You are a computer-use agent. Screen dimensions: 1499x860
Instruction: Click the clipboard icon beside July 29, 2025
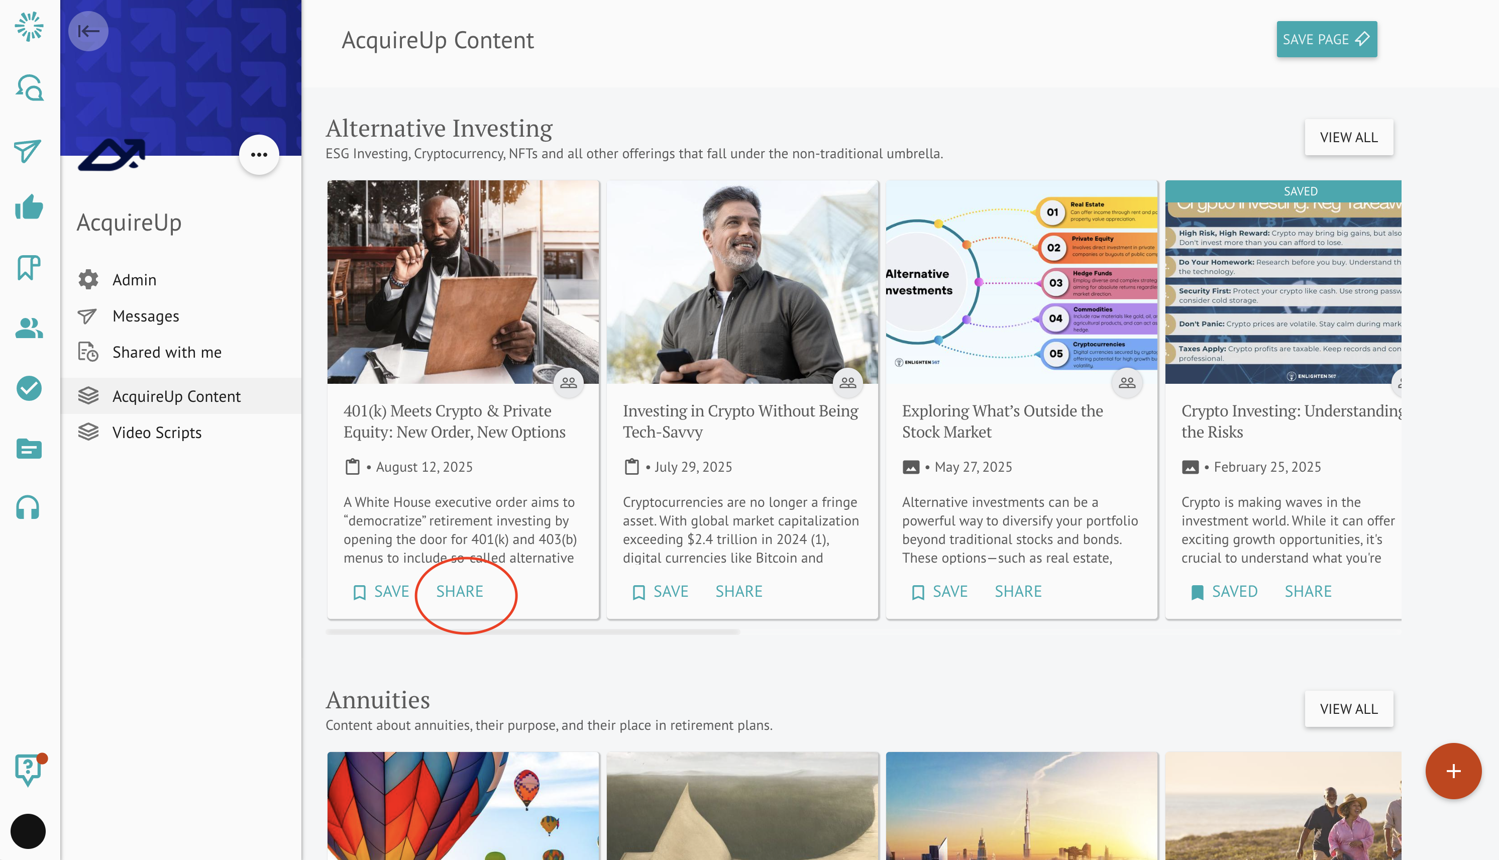click(x=631, y=467)
